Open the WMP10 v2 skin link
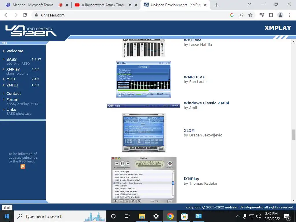 tap(194, 77)
